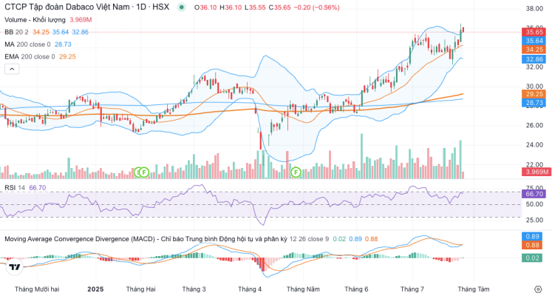Click the blue 32.86 price axis label

[534, 59]
